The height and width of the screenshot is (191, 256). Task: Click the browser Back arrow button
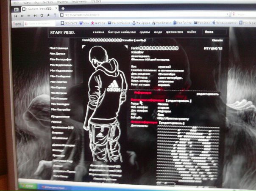(x=22, y=15)
